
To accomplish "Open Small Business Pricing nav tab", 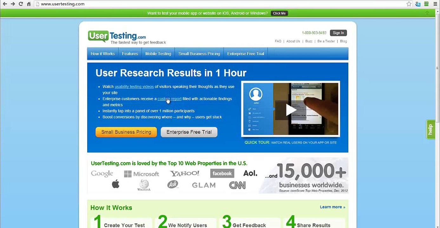I will [x=199, y=54].
